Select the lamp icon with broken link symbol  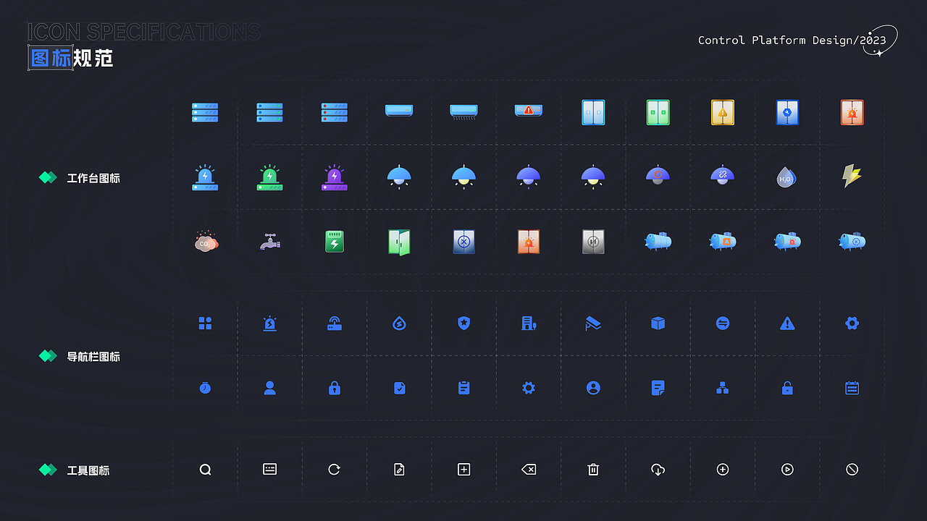click(723, 175)
